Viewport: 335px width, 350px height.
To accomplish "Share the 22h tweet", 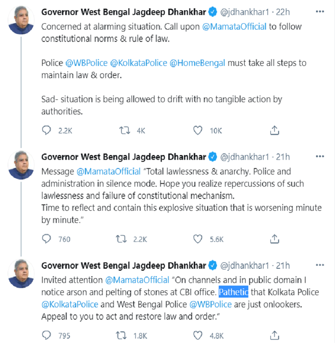I will [275, 130].
